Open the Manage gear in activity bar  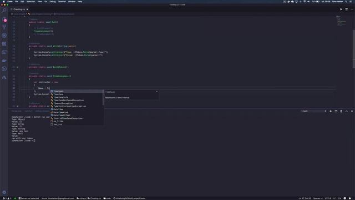coord(4,192)
